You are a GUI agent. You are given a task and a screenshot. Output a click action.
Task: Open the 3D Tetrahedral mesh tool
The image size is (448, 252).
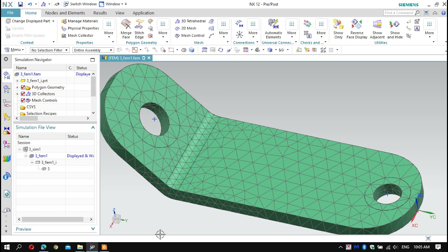click(190, 21)
